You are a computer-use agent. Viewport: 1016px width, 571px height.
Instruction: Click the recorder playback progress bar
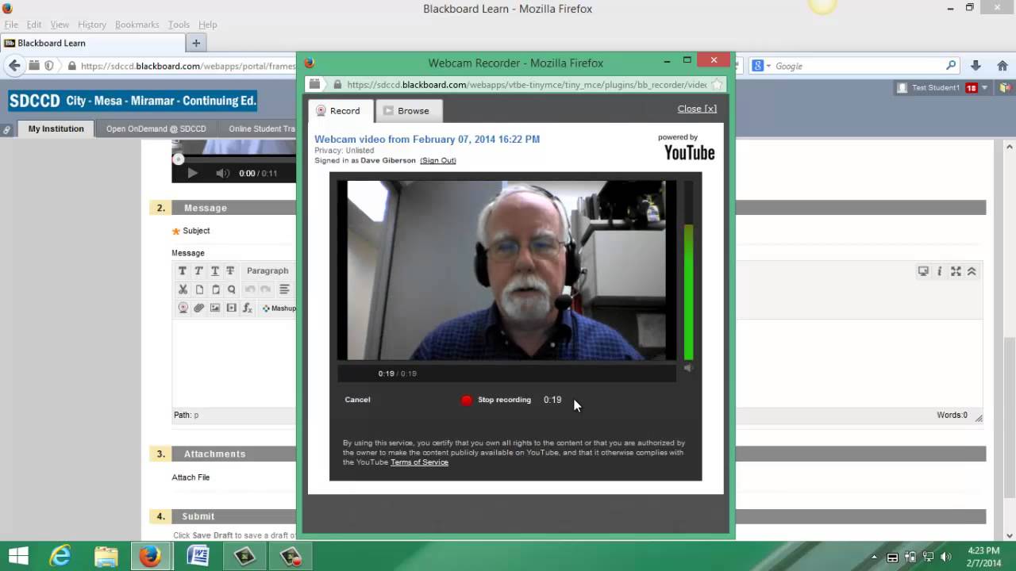tap(506, 374)
